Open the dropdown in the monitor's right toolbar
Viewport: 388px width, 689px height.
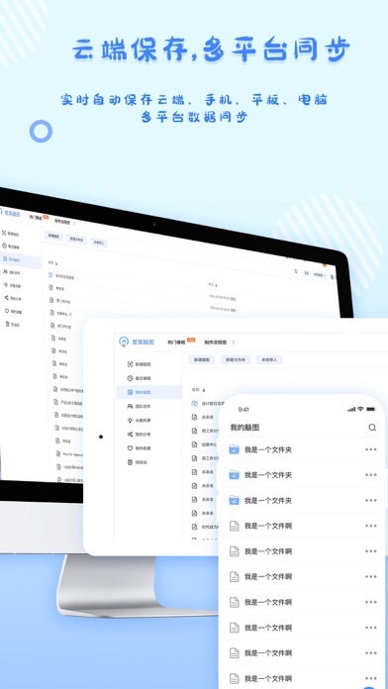pyautogui.click(x=320, y=275)
